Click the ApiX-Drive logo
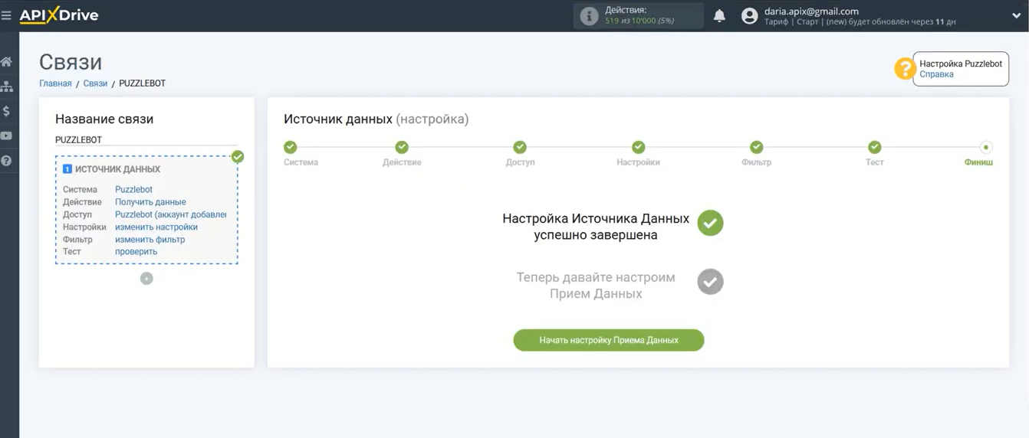 (x=59, y=15)
